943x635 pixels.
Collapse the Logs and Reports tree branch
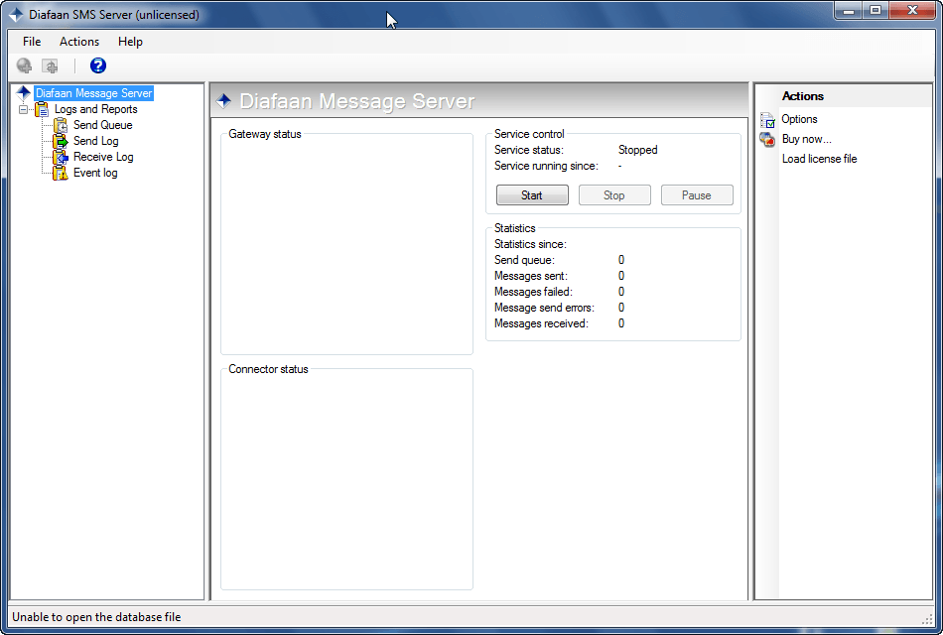(x=23, y=108)
